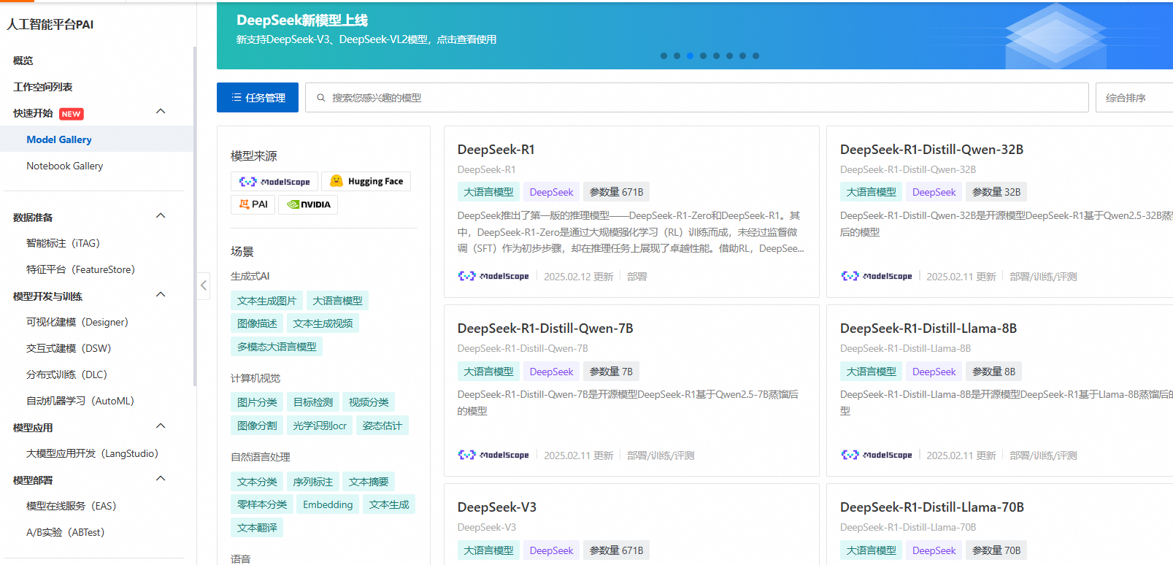Filter by 文本生成图片 scene tag
1173x565 pixels.
[x=266, y=301]
